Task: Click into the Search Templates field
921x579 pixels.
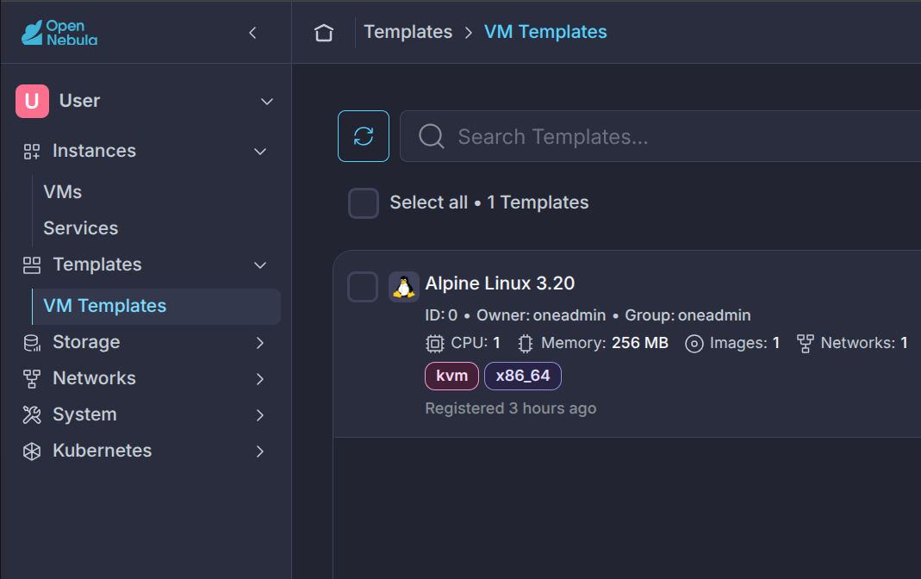Action: (x=660, y=136)
